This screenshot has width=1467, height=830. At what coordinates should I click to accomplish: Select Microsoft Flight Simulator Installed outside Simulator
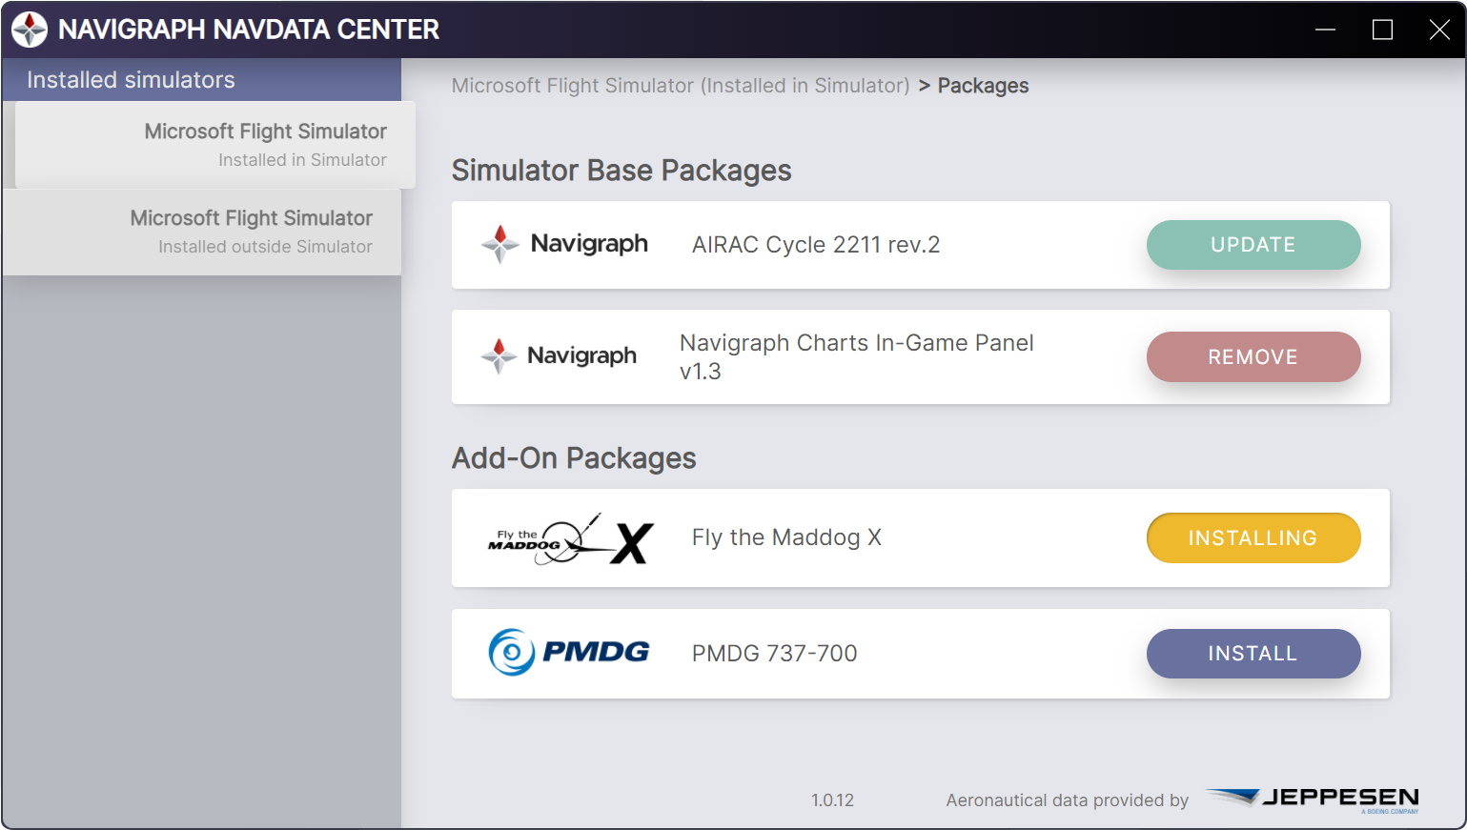tap(202, 232)
